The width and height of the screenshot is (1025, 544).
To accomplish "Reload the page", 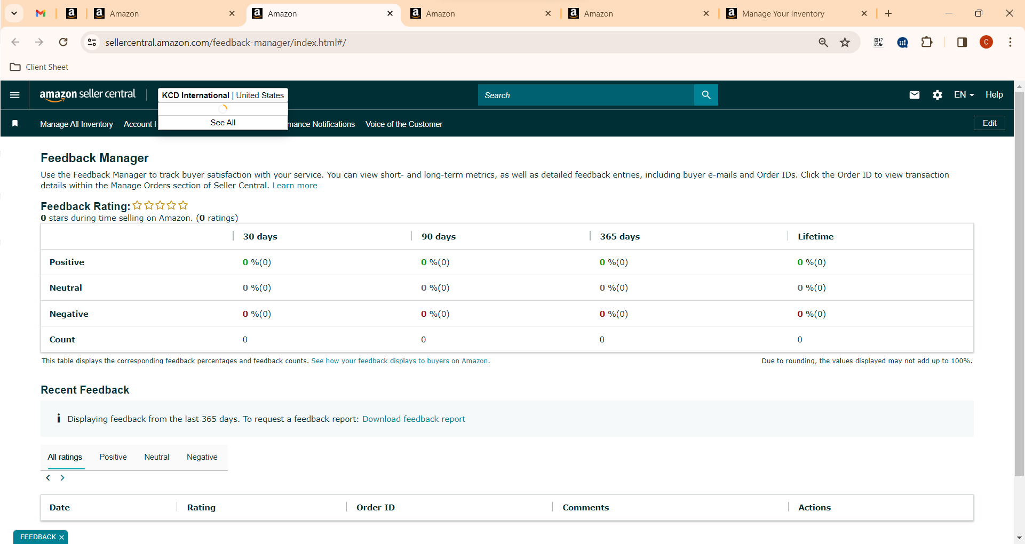I will [x=63, y=42].
